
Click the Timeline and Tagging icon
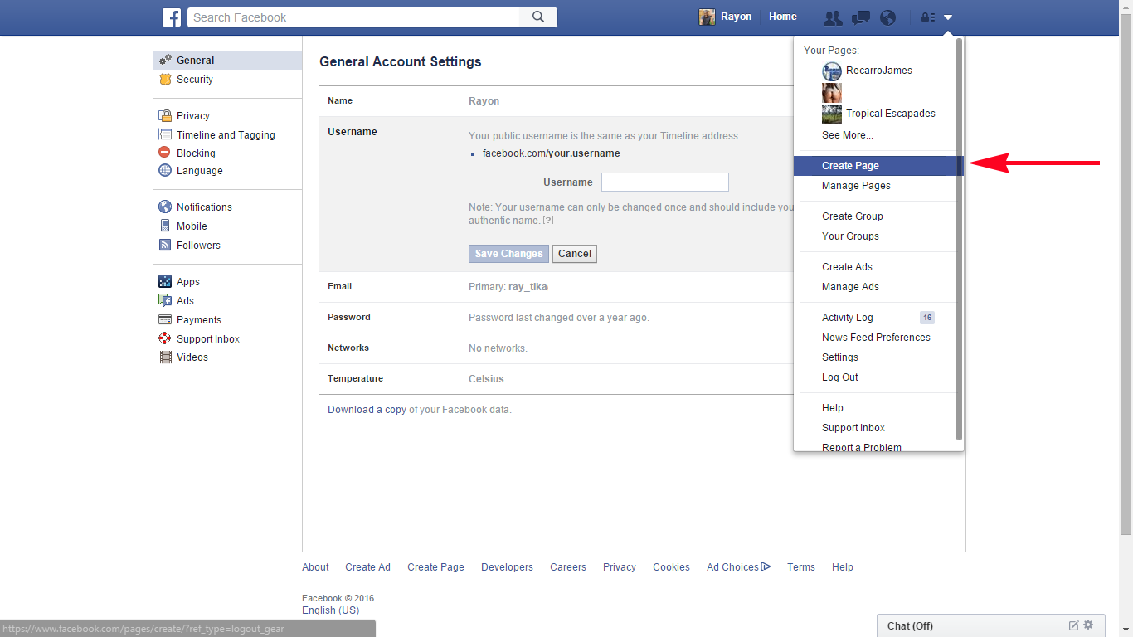pyautogui.click(x=165, y=134)
